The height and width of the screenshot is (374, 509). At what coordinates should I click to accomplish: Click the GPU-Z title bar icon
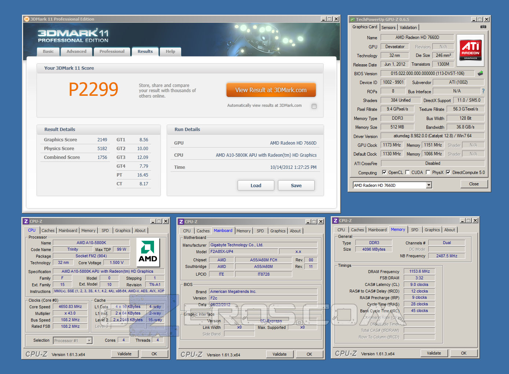point(352,19)
